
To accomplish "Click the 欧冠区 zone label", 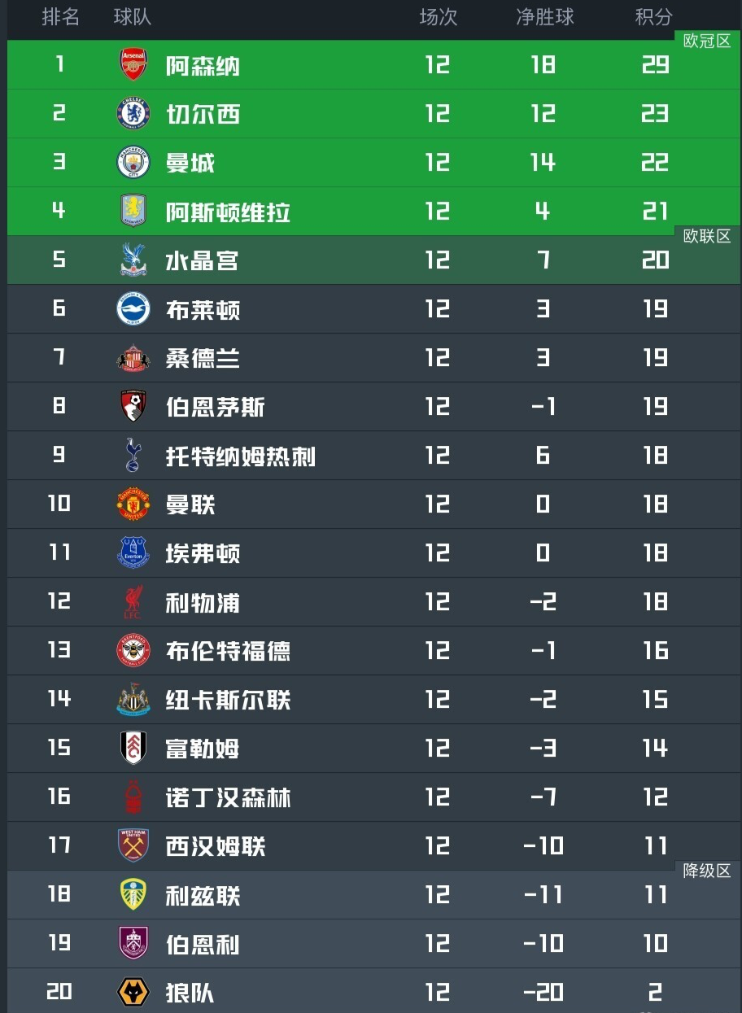I will tap(706, 41).
